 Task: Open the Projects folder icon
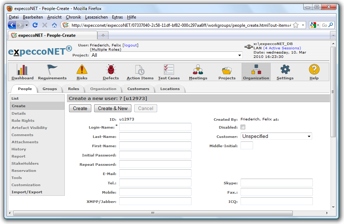point(227,70)
